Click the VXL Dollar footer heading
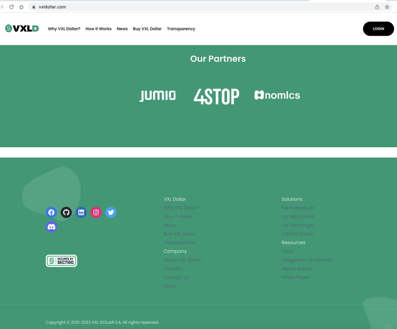Image resolution: width=397 pixels, height=329 pixels. click(x=175, y=199)
